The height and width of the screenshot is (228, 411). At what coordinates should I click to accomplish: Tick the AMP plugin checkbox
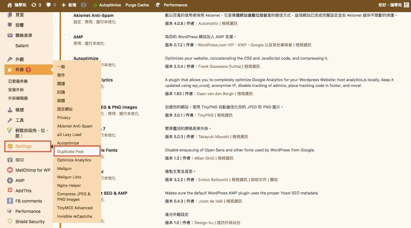pos(66,37)
